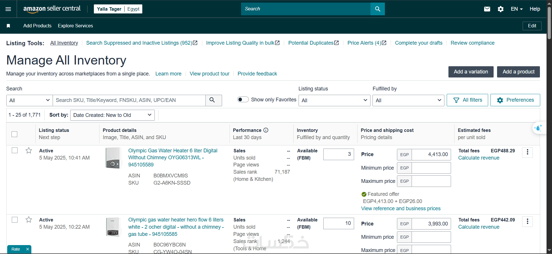Close the Rate feedback tab
The height and width of the screenshot is (254, 552).
(x=28, y=249)
